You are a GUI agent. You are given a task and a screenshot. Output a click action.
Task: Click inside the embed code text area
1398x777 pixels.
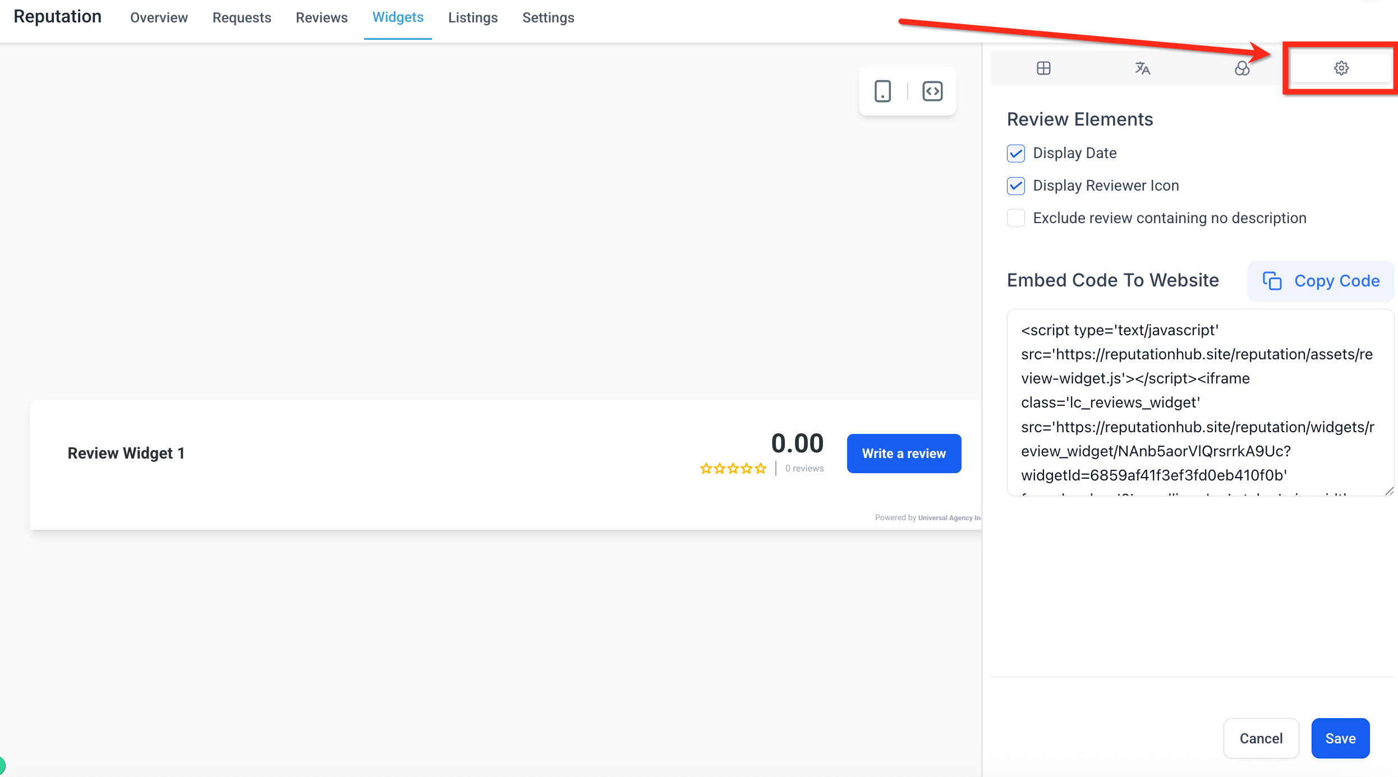pos(1199,403)
